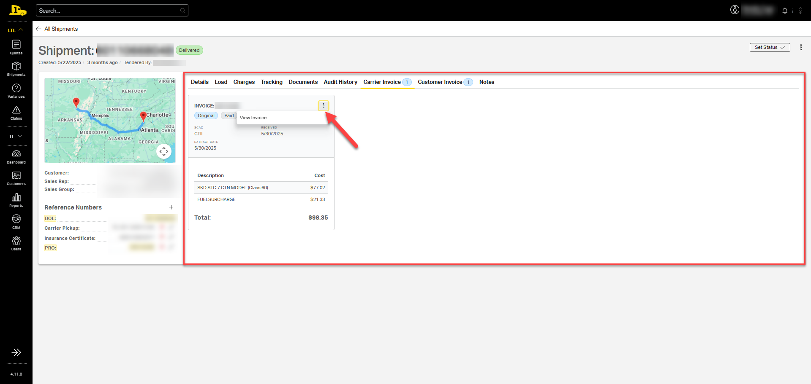Click the invoice total $98.35
The image size is (811, 384).
click(318, 218)
